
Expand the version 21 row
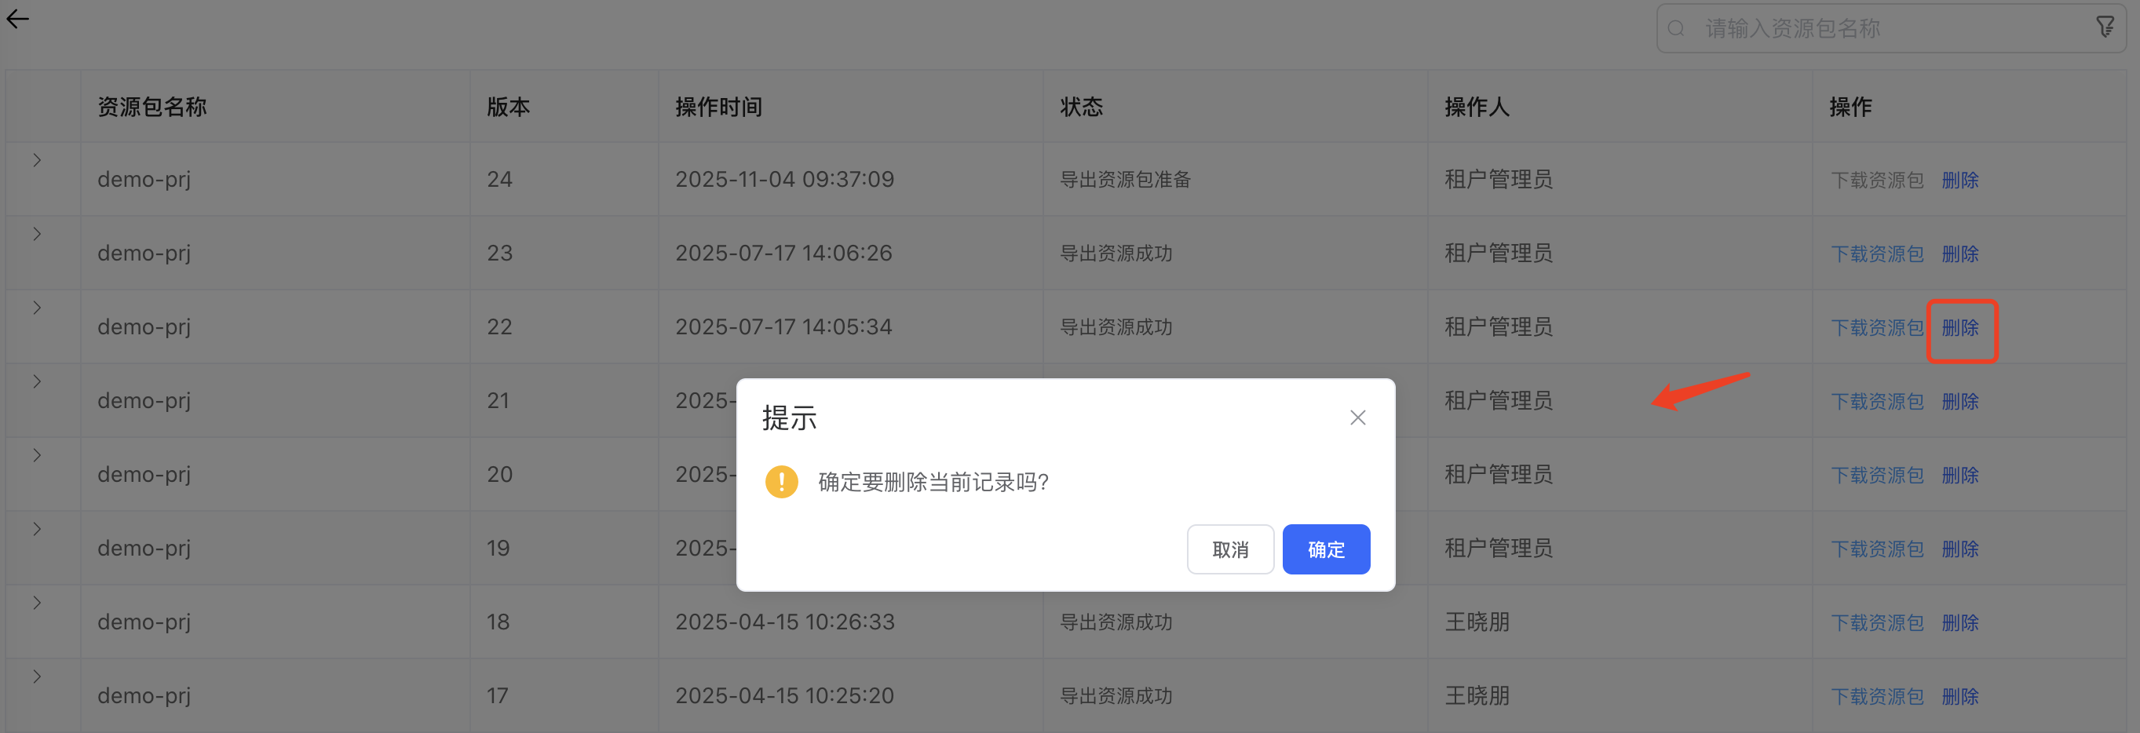coord(37,382)
